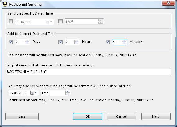The height and width of the screenshot is (127, 177).
Task: Collapse dialog with Less button
Action: coord(22,116)
